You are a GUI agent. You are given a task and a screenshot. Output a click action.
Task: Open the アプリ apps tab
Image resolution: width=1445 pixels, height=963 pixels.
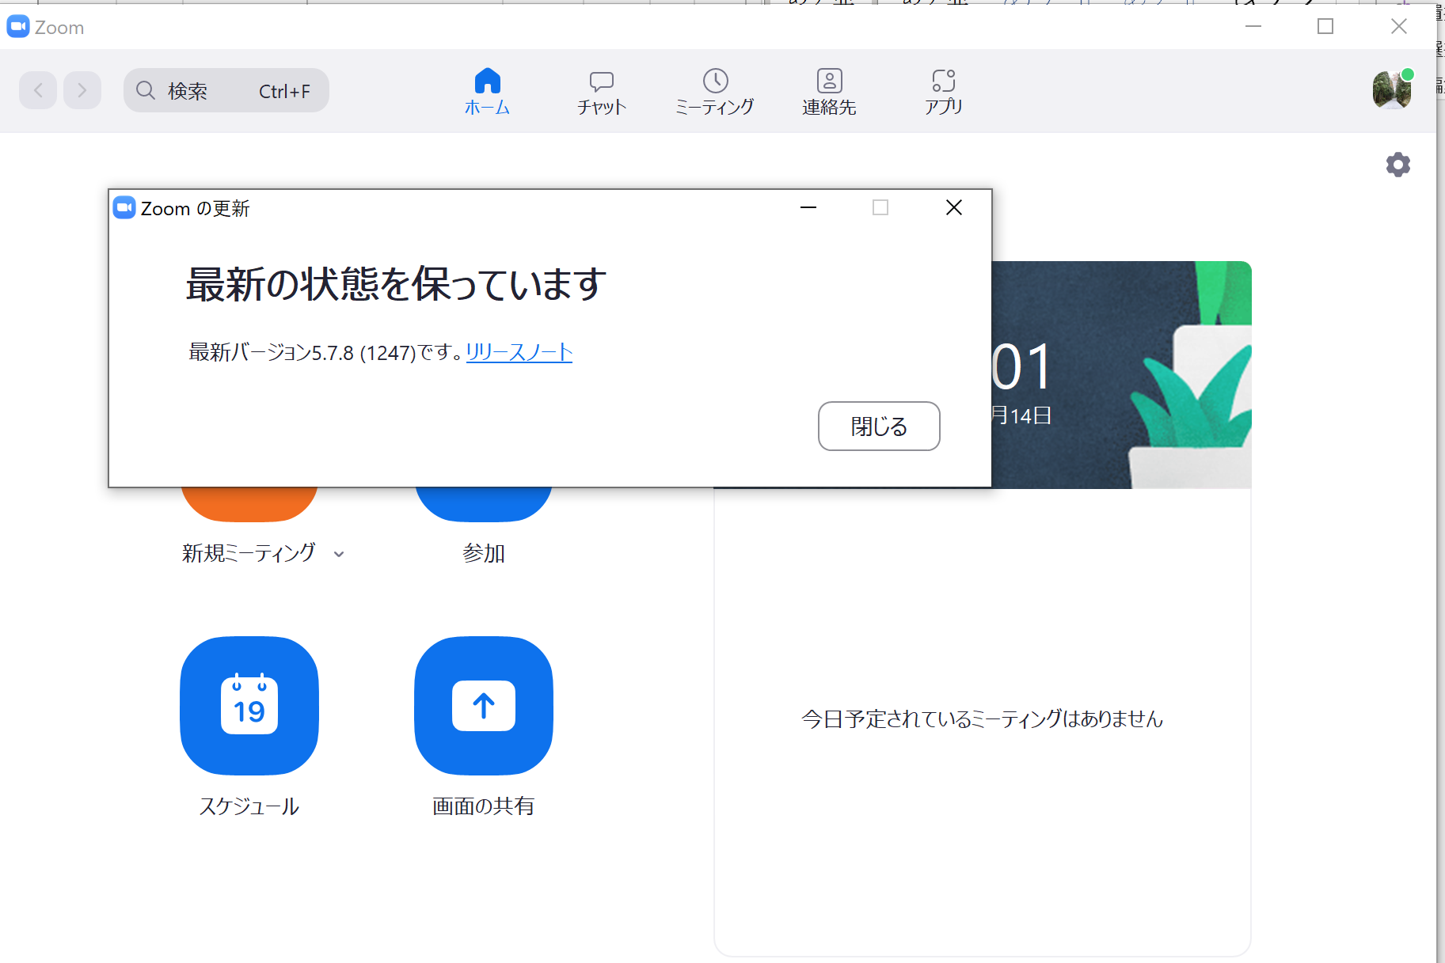click(943, 91)
